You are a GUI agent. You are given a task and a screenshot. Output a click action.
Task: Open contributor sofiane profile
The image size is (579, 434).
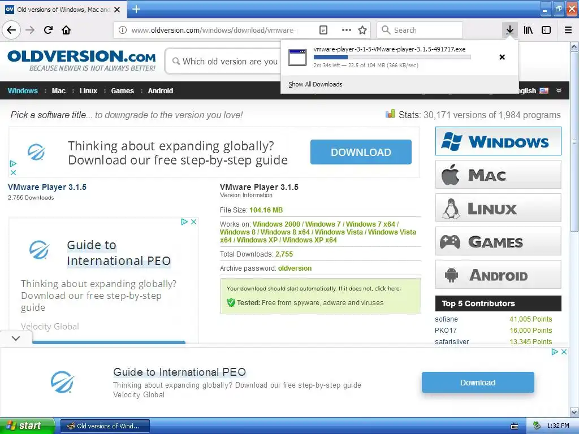[x=446, y=319]
